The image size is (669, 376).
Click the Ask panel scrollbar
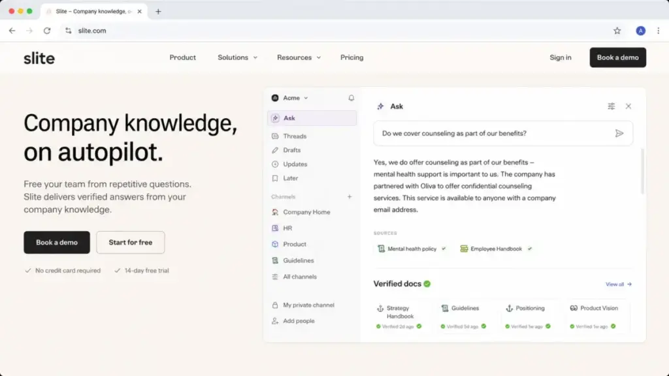pos(642,172)
